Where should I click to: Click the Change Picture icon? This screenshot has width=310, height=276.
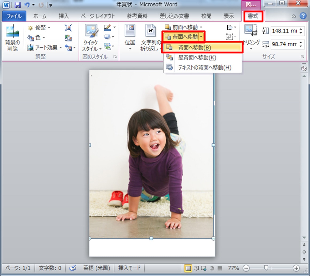(x=68, y=38)
